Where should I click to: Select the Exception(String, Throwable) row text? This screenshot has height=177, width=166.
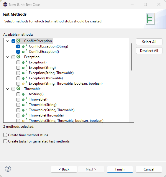click(x=51, y=73)
